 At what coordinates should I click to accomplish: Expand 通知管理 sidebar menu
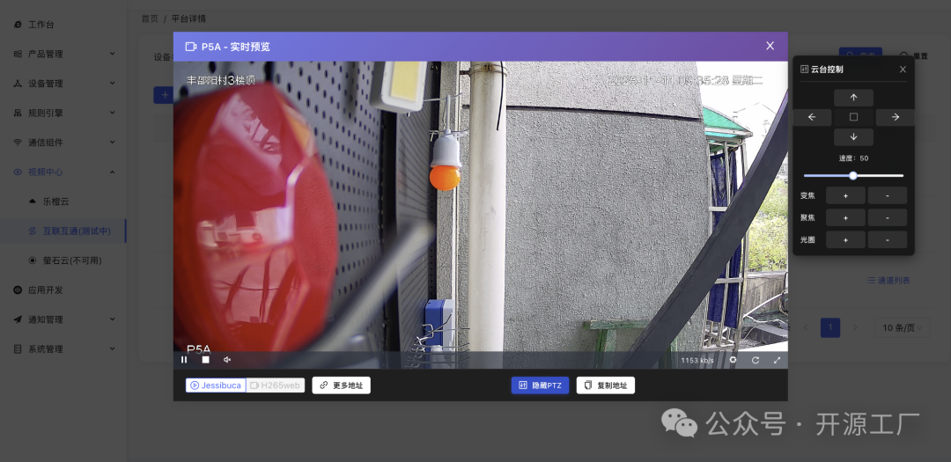pyautogui.click(x=63, y=319)
